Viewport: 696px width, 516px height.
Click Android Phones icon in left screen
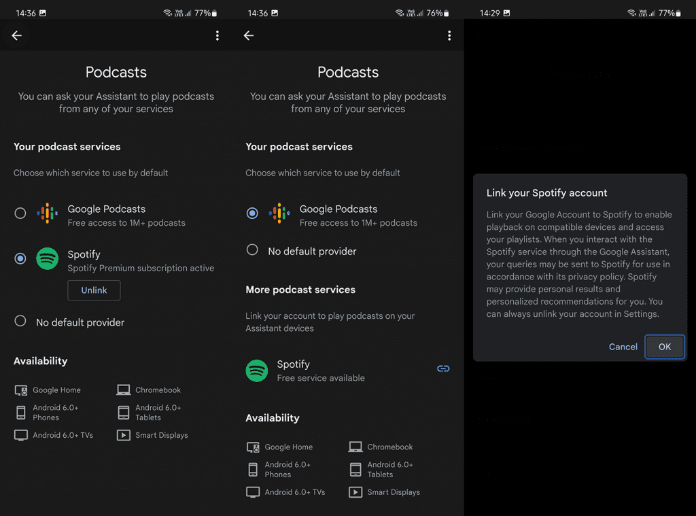(21, 413)
